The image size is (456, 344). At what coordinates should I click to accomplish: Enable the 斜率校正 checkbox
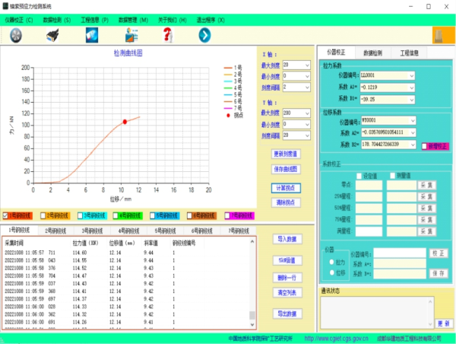[424, 145]
